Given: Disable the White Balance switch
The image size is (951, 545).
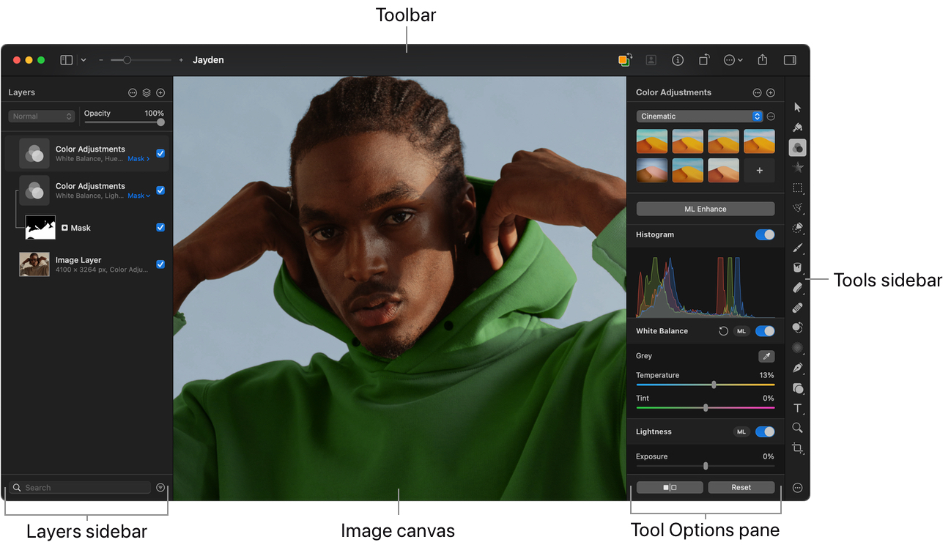Looking at the screenshot, I should click(x=764, y=331).
